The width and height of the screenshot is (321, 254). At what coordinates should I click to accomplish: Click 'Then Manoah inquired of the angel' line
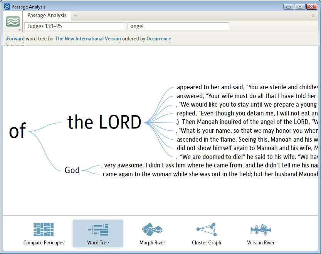tap(247, 122)
